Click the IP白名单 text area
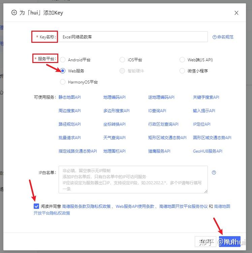Viewport: 252px width, 253px height. point(133,180)
